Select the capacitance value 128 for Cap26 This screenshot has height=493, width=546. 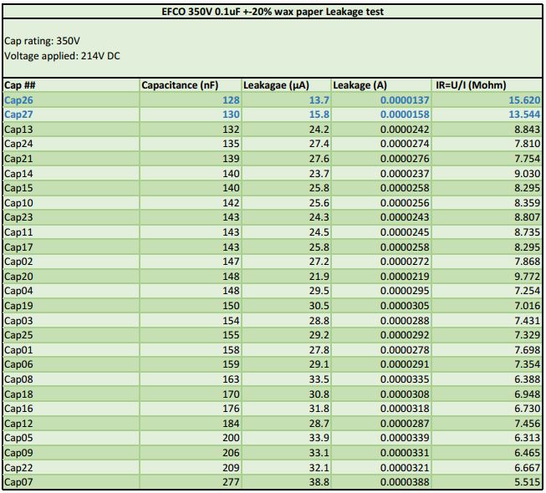[232, 100]
